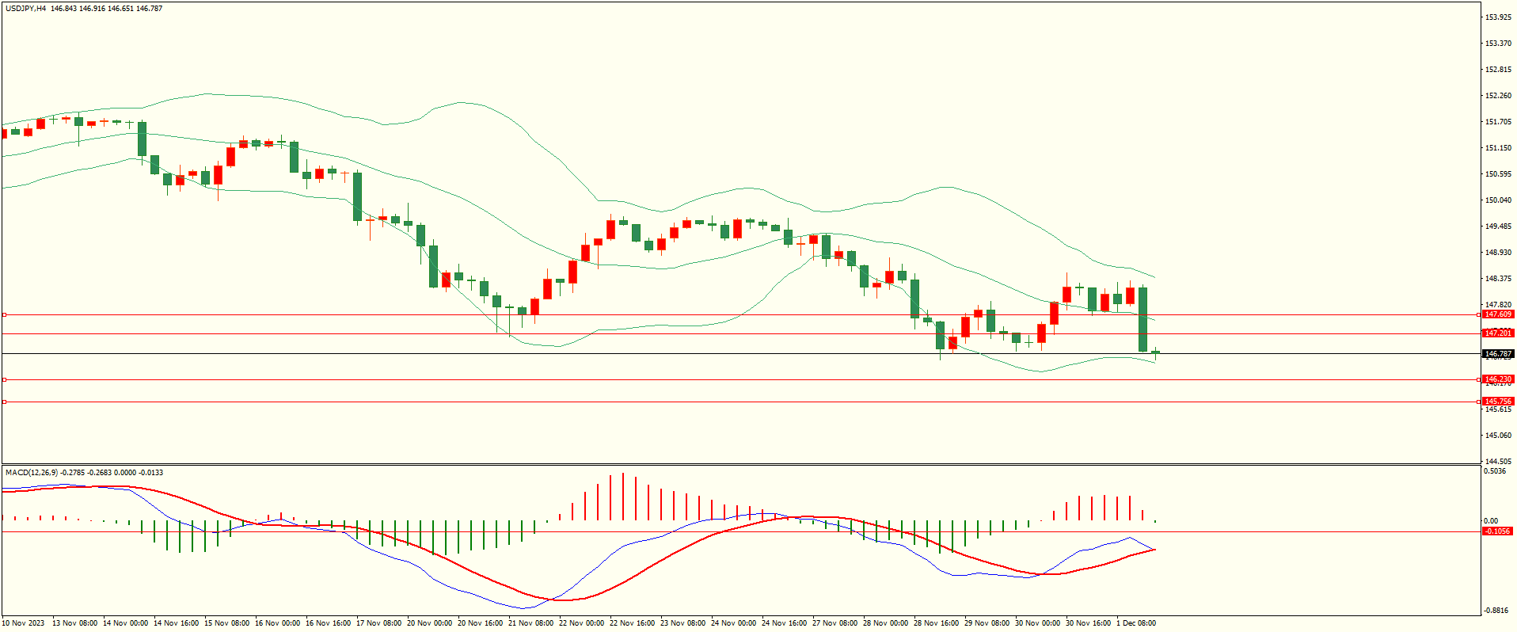Click the MACD(12,26,9) indicator label
The image size is (1517, 632).
[32, 473]
